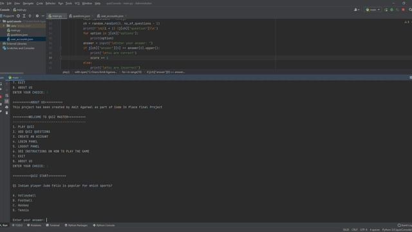Open the Terminal tool window
This screenshot has height=232, width=412.
coord(53,226)
